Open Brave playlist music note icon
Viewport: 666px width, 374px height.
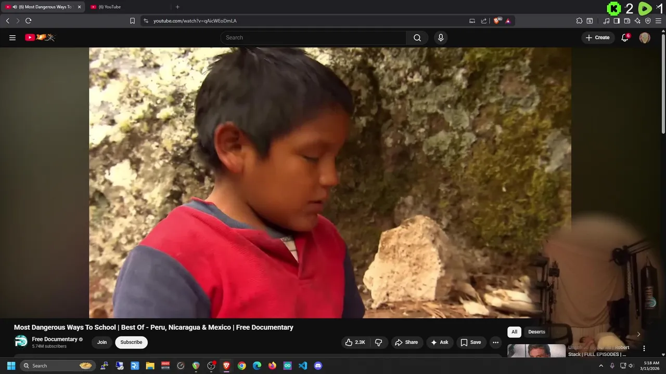coord(606,21)
